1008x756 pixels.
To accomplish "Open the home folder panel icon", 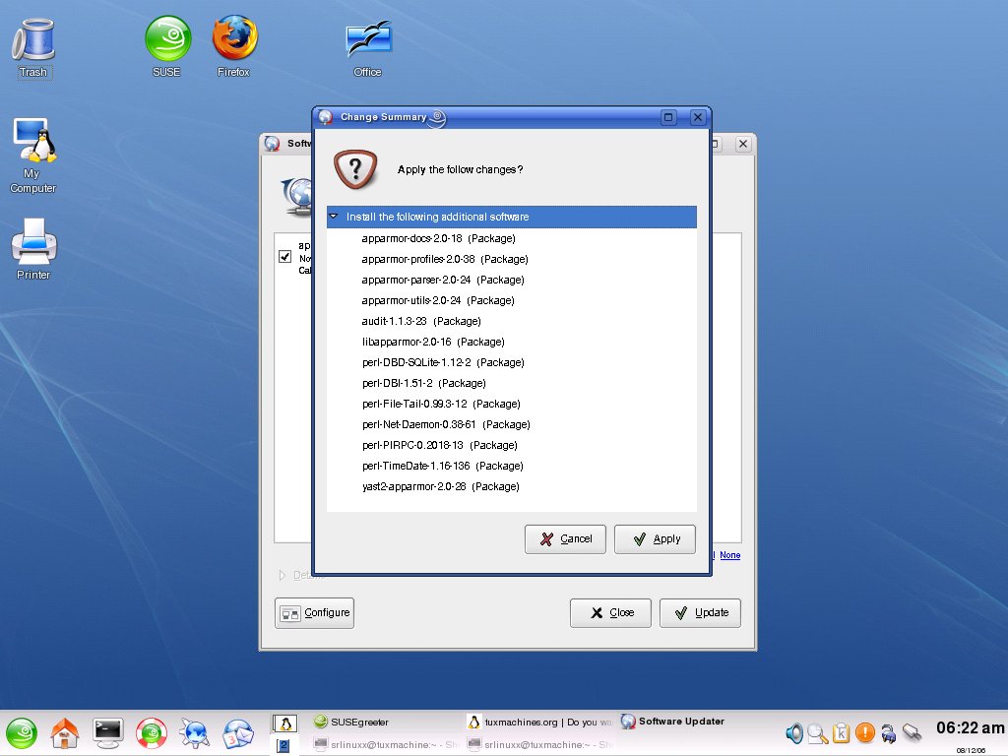I will pos(64,732).
